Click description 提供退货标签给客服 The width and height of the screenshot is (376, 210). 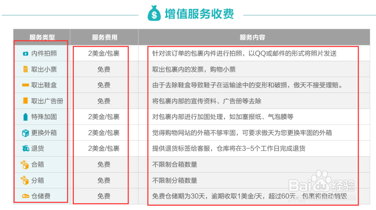229,148
